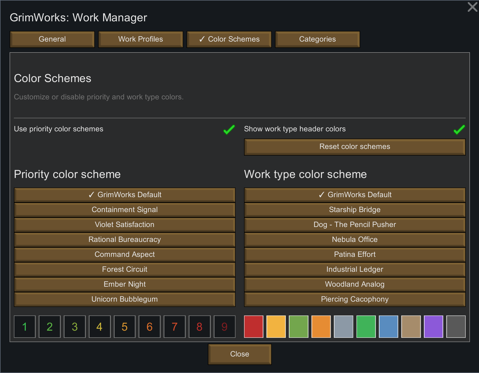Toggle Use priority color schemes checkmark

(x=229, y=130)
